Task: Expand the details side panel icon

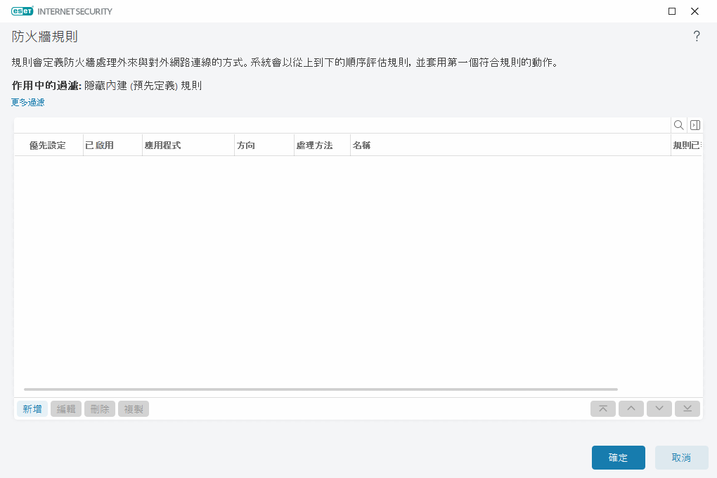Action: (695, 124)
